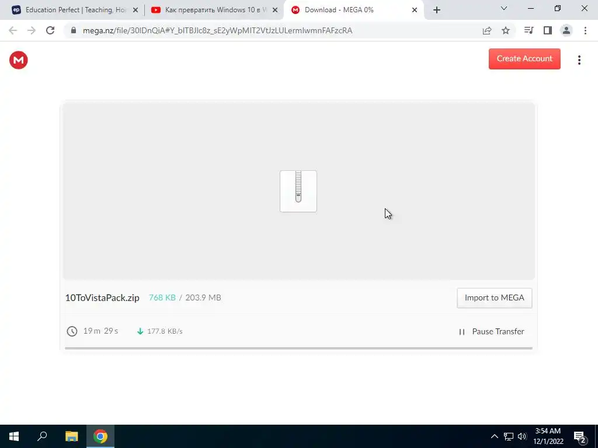
Task: Open the Windows Start menu
Action: coord(14,436)
